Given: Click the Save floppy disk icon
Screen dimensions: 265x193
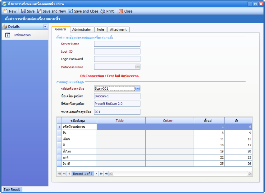Looking at the screenshot, I should pos(23,11).
